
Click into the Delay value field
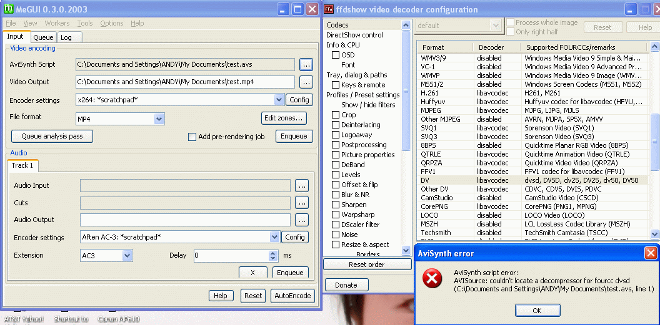click(x=231, y=255)
